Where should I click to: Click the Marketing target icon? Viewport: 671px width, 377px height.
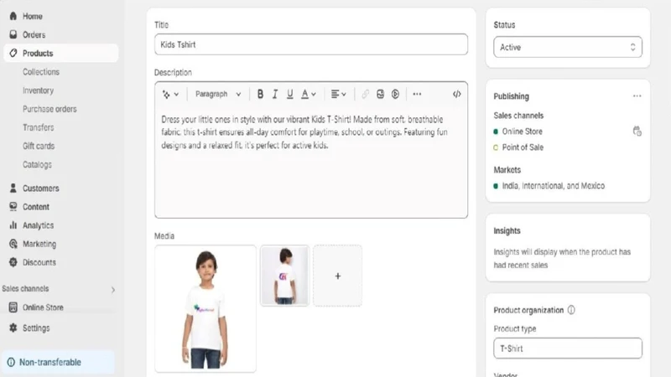coord(13,244)
